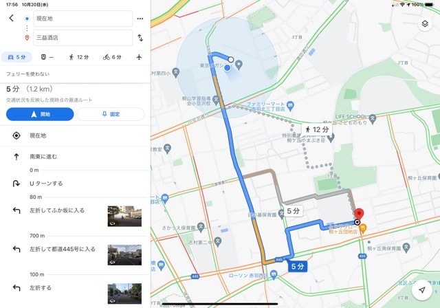Viewport: 440px width, 308px height.
Task: Open the map layers button
Action: (425, 23)
